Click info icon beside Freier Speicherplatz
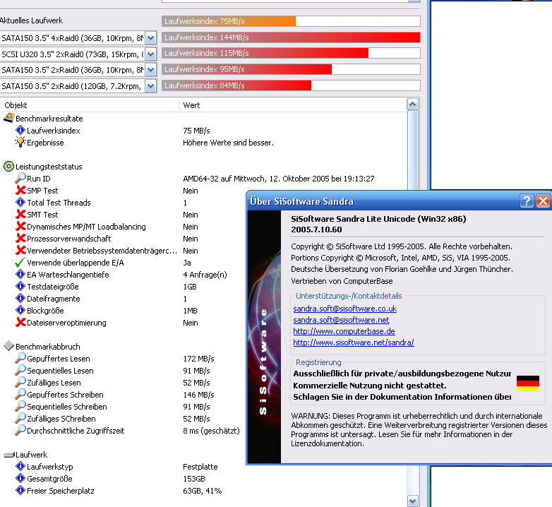Image resolution: width=552 pixels, height=507 pixels. coord(20,490)
